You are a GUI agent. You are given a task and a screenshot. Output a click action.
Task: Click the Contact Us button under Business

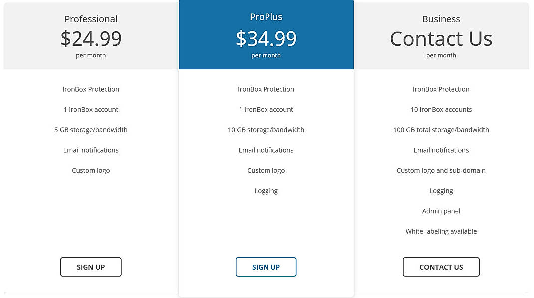point(441,267)
